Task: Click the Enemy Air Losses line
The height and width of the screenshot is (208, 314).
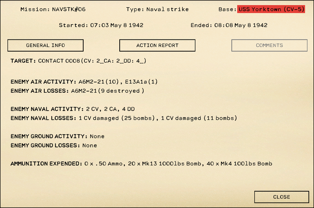Action: pyautogui.click(x=77, y=91)
